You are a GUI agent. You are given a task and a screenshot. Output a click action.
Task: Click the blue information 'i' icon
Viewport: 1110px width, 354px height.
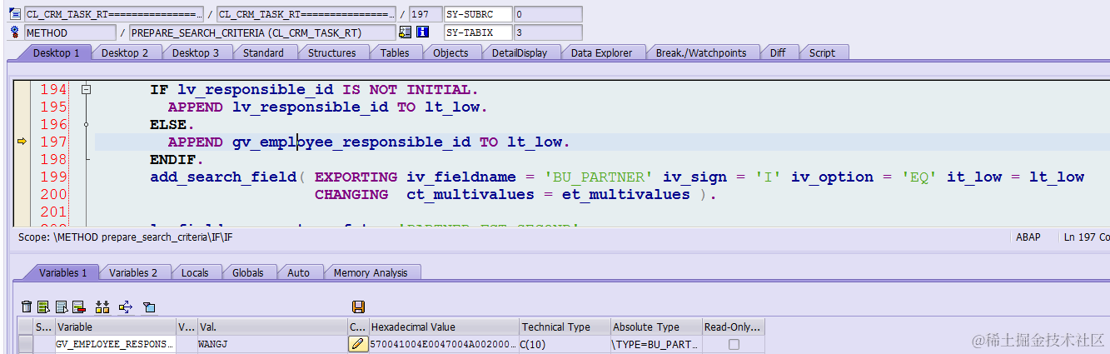pyautogui.click(x=422, y=32)
